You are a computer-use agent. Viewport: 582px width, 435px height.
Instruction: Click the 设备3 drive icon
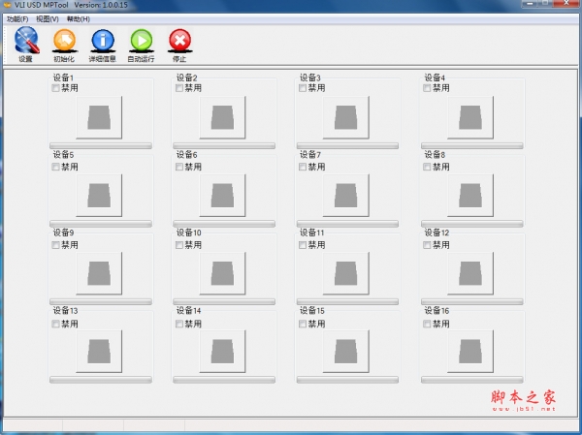click(x=346, y=117)
